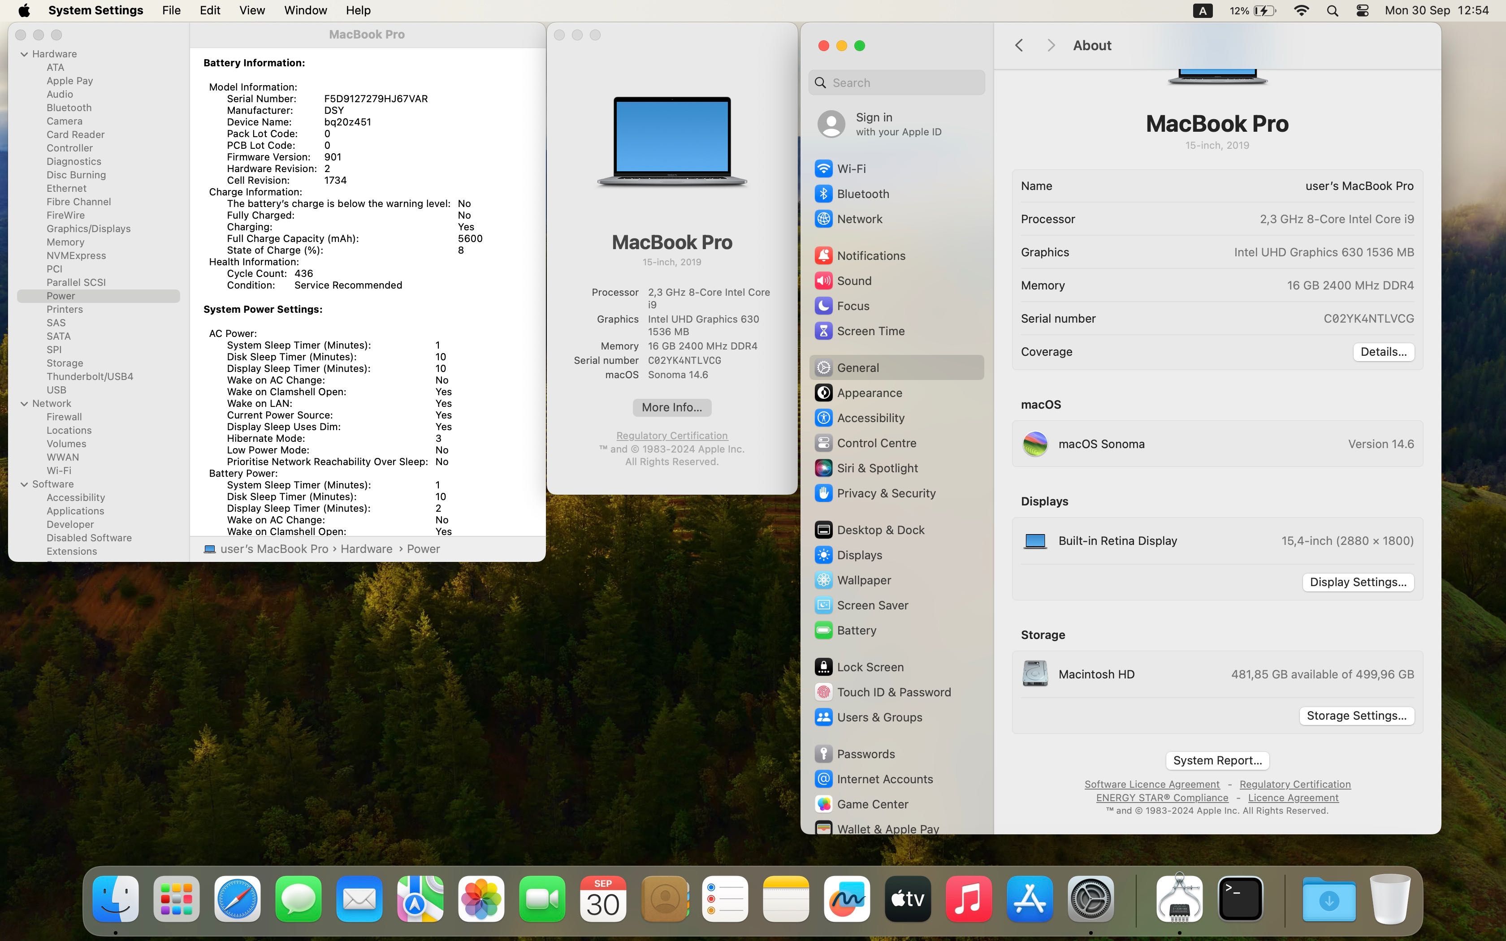Collapse the Software tree section
Viewport: 1506px width, 941px height.
coord(24,484)
